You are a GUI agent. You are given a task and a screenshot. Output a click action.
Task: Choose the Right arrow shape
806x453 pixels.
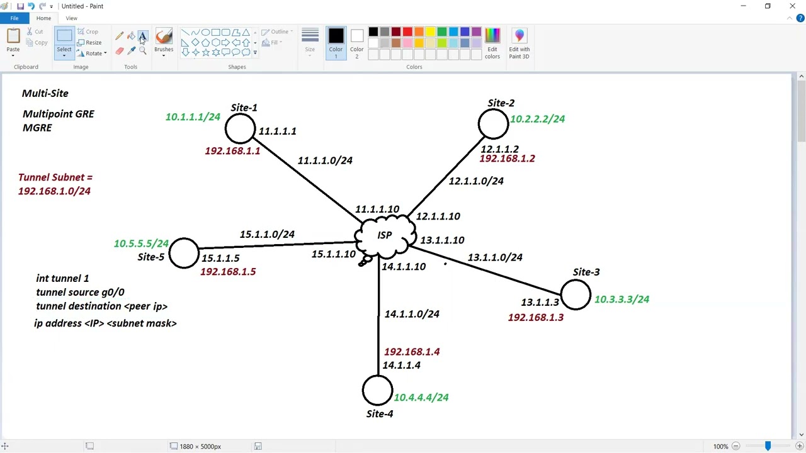(226, 42)
